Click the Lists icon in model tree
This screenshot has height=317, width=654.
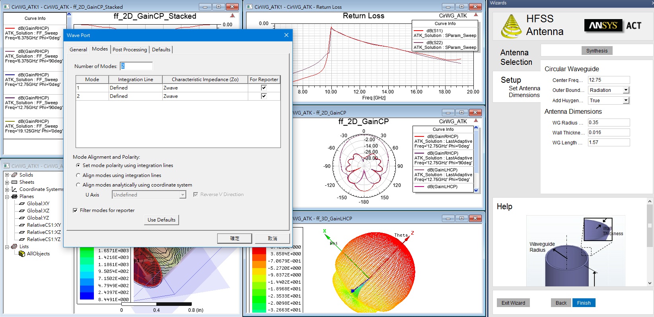pos(14,247)
